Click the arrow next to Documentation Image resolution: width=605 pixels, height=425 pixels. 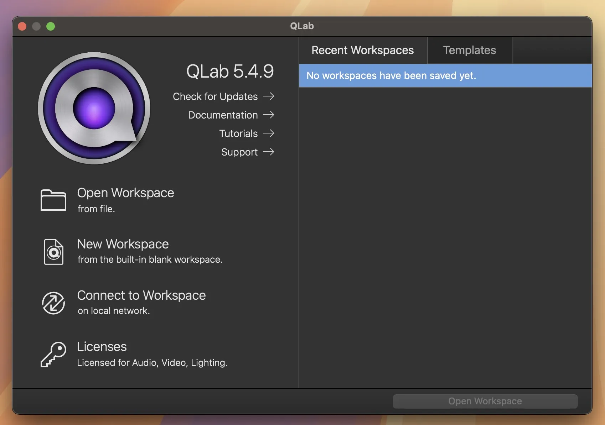point(269,115)
